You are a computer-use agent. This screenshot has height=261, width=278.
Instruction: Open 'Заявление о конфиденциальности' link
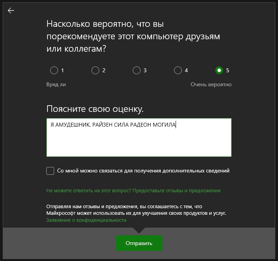86,220
